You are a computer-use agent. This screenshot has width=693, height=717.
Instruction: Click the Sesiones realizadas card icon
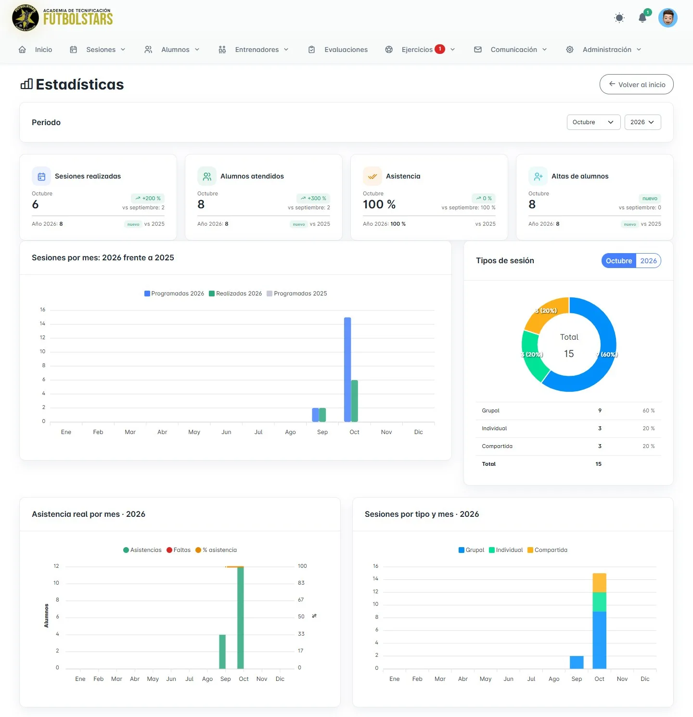pos(41,176)
